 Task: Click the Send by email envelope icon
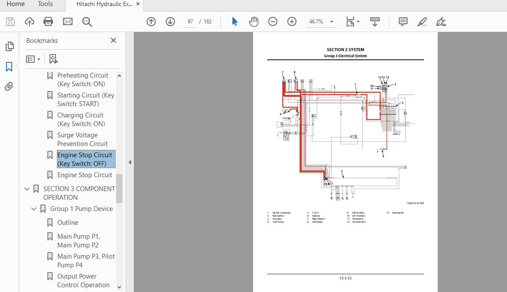pyautogui.click(x=67, y=22)
